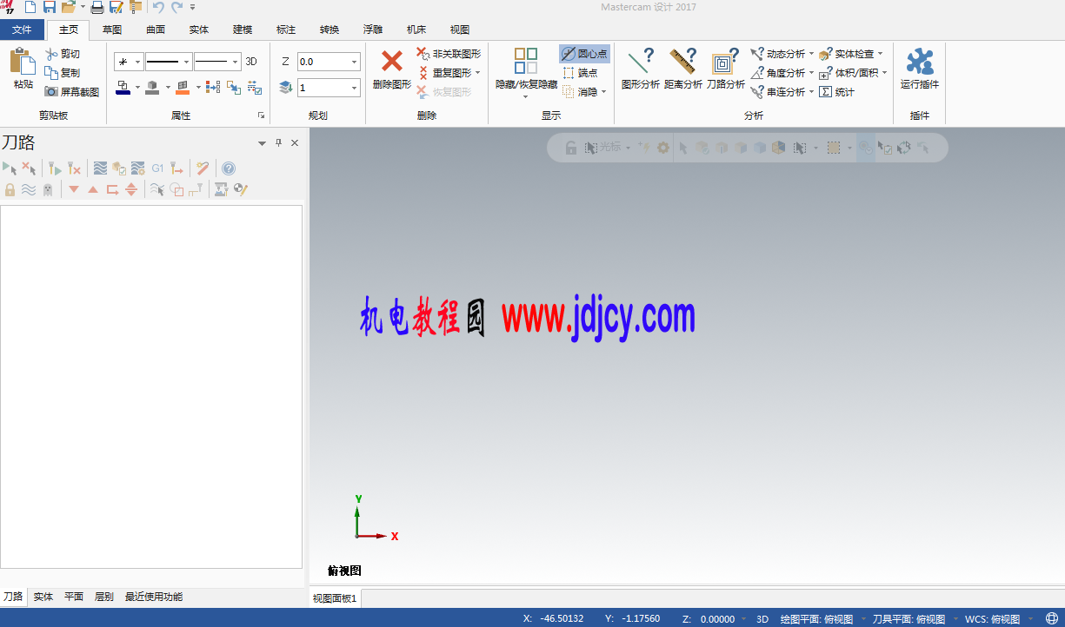Toggle the padlock icon in selection bar

click(x=571, y=148)
